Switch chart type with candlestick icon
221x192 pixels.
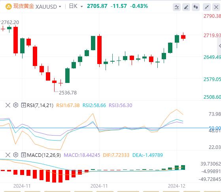(196, 7)
